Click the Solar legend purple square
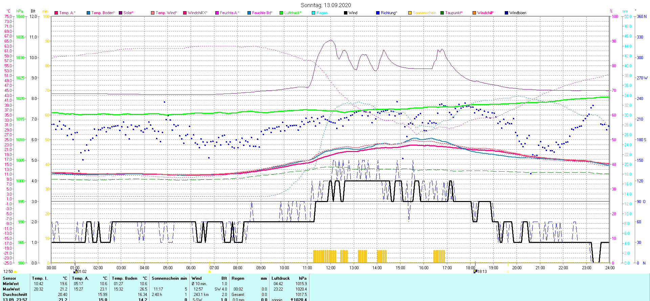The image size is (650, 301). [x=121, y=13]
